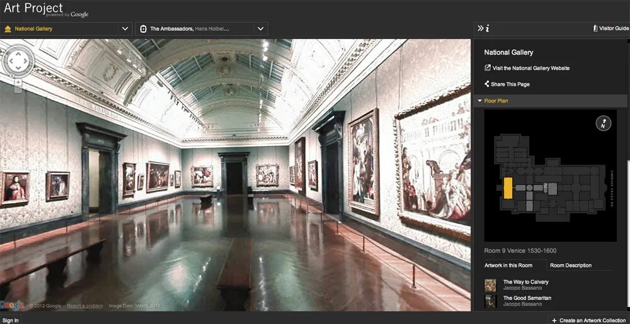
Task: Open The Way to Calvary thumbnail
Action: tap(491, 285)
